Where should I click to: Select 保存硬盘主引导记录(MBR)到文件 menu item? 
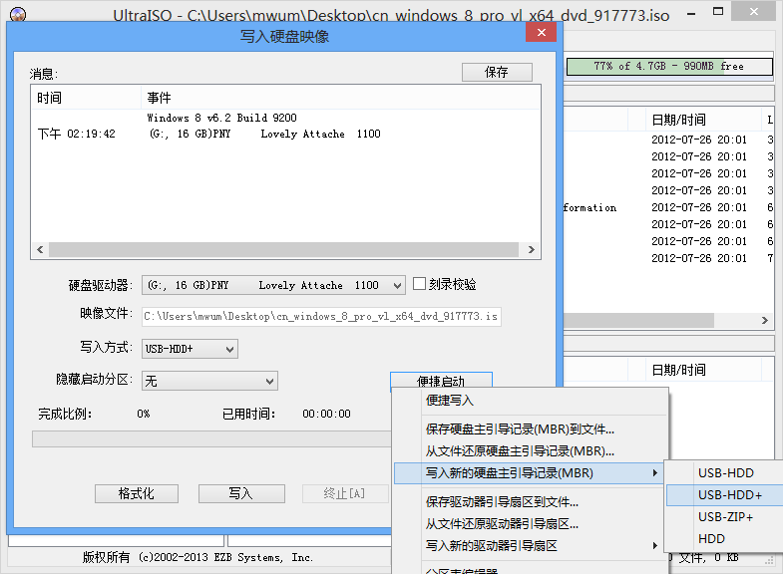[x=530, y=429]
